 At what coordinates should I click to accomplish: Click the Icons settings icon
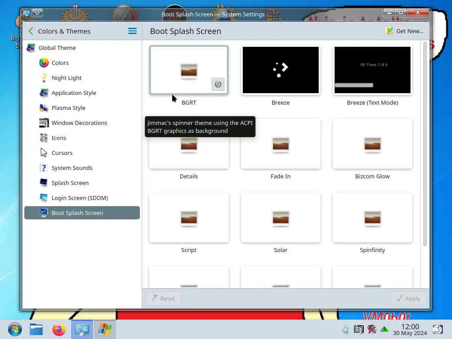coord(44,138)
